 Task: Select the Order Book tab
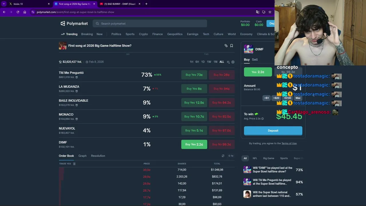coord(66,156)
